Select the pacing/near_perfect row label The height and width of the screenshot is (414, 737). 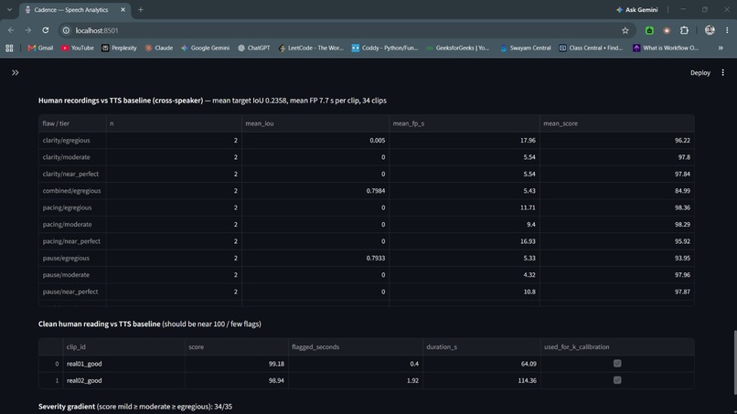(x=72, y=241)
